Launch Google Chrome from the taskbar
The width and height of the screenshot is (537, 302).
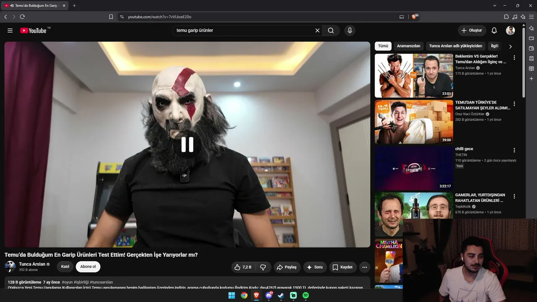[x=244, y=295]
